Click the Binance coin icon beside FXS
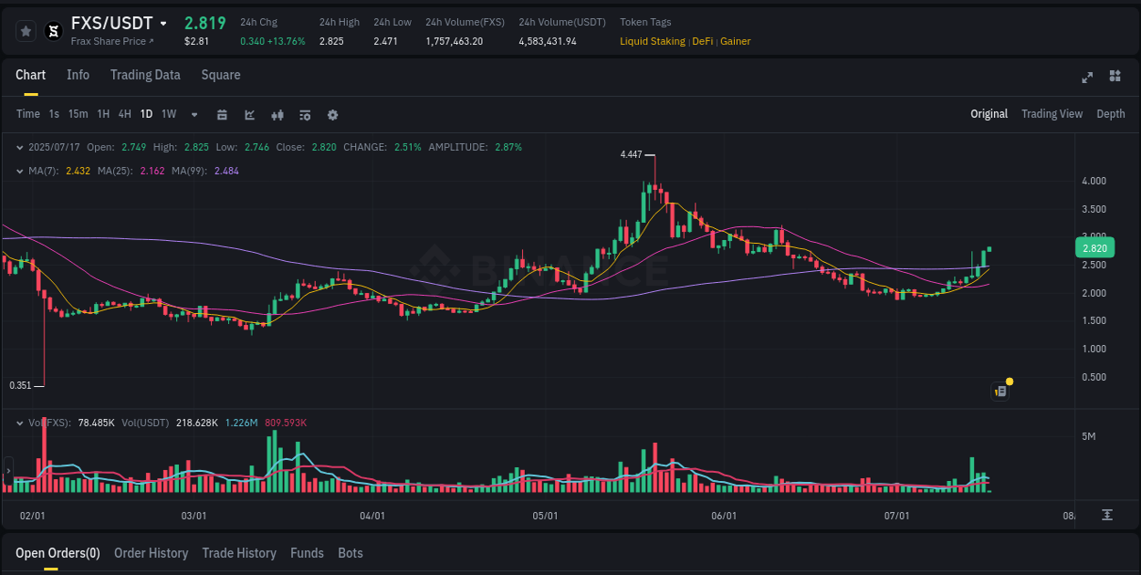Image resolution: width=1141 pixels, height=575 pixels. pyautogui.click(x=54, y=29)
